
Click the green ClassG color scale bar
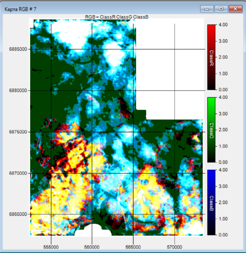coord(211,130)
